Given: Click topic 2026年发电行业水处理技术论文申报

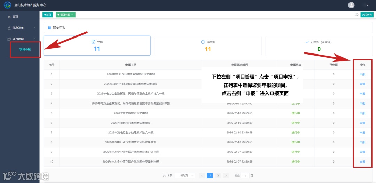Looking at the screenshot, I should [x=131, y=133].
